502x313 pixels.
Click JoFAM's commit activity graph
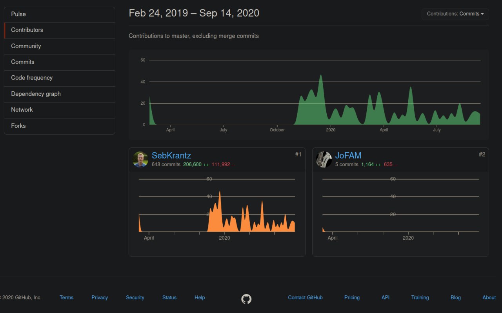click(400, 205)
